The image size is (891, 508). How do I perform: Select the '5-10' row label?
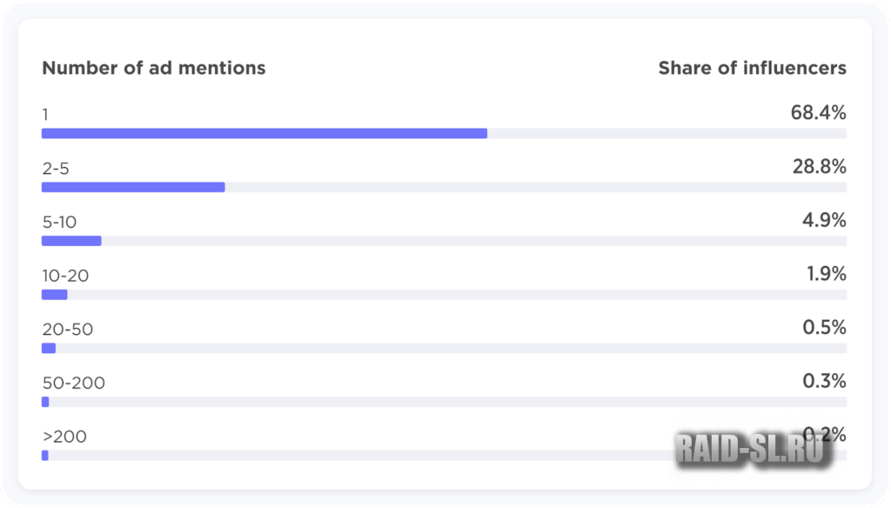click(x=59, y=223)
